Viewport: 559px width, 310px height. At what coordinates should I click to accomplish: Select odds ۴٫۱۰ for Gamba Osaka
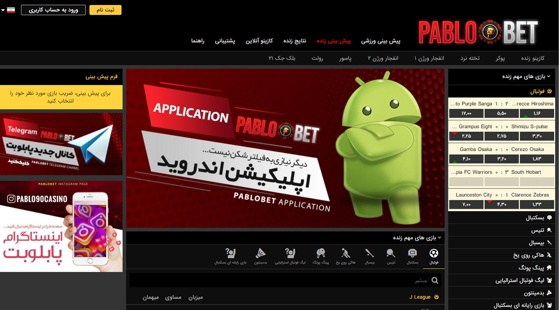tap(466, 159)
